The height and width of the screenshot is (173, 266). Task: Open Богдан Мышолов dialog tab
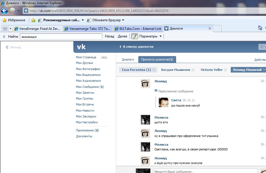click(176, 70)
